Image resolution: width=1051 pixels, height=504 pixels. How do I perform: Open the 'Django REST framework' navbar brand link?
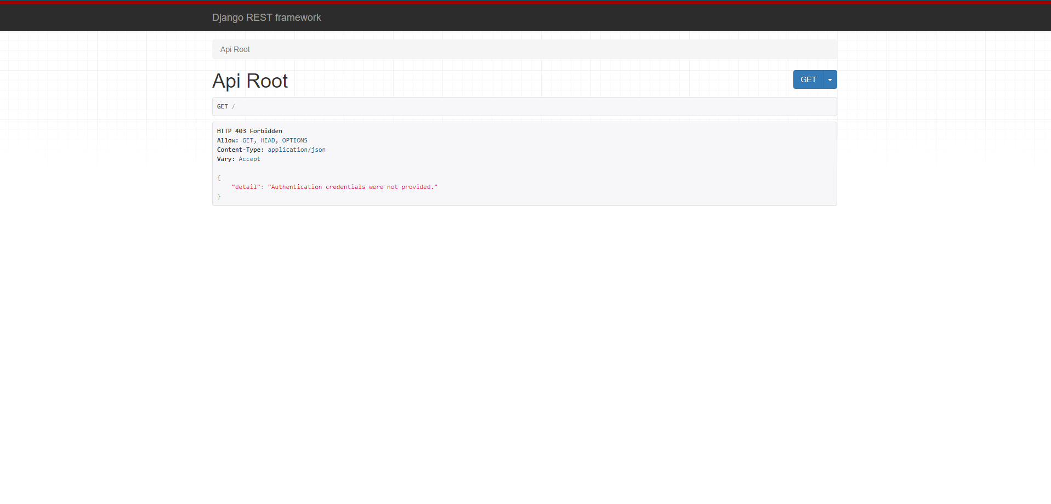[x=266, y=17]
